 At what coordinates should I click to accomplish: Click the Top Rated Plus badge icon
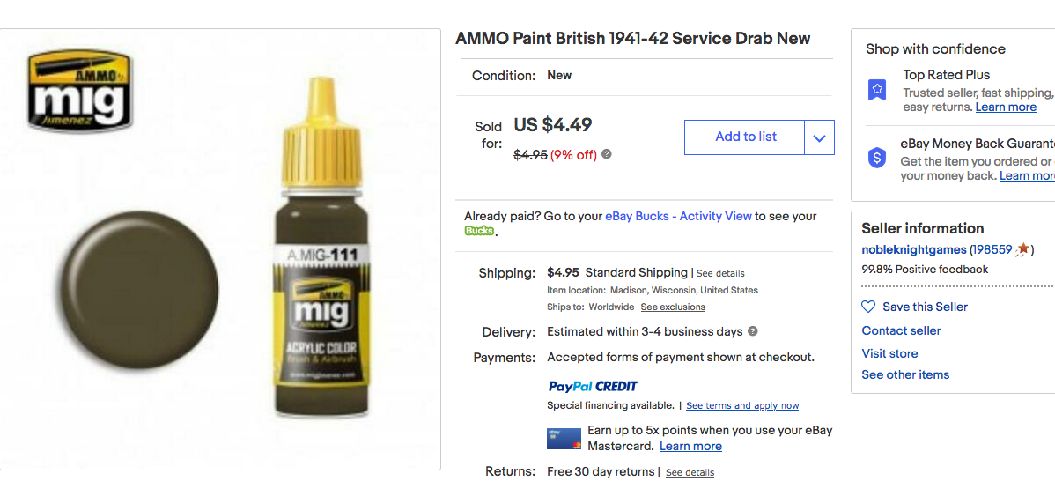[877, 89]
